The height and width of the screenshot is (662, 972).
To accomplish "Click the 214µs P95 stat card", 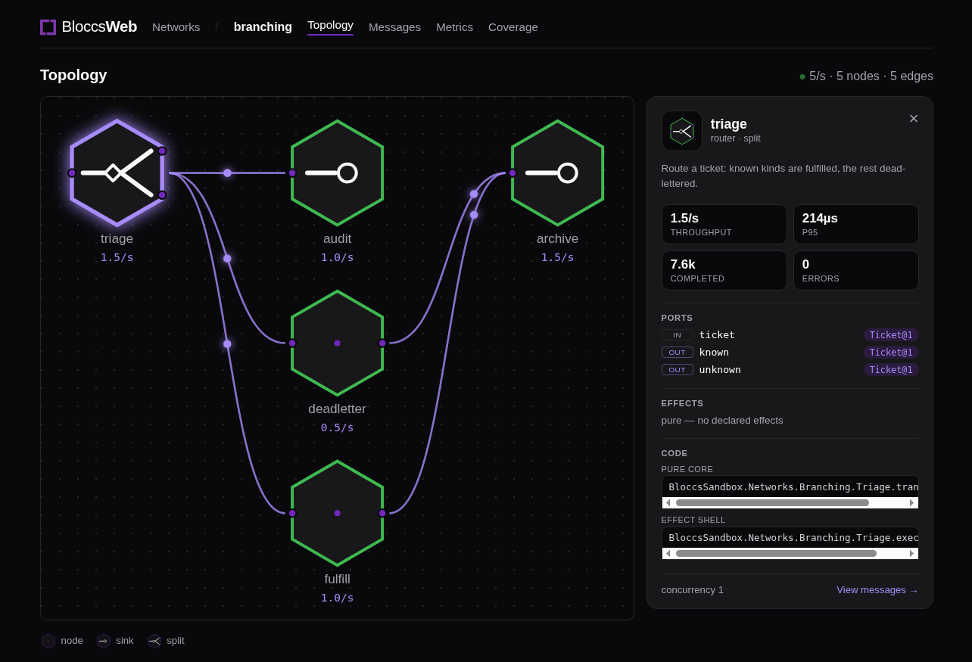I will coord(856,224).
